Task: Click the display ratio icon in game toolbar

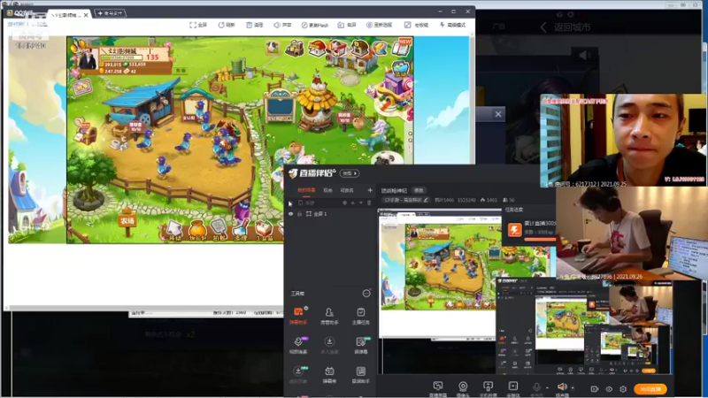Action: click(x=369, y=25)
